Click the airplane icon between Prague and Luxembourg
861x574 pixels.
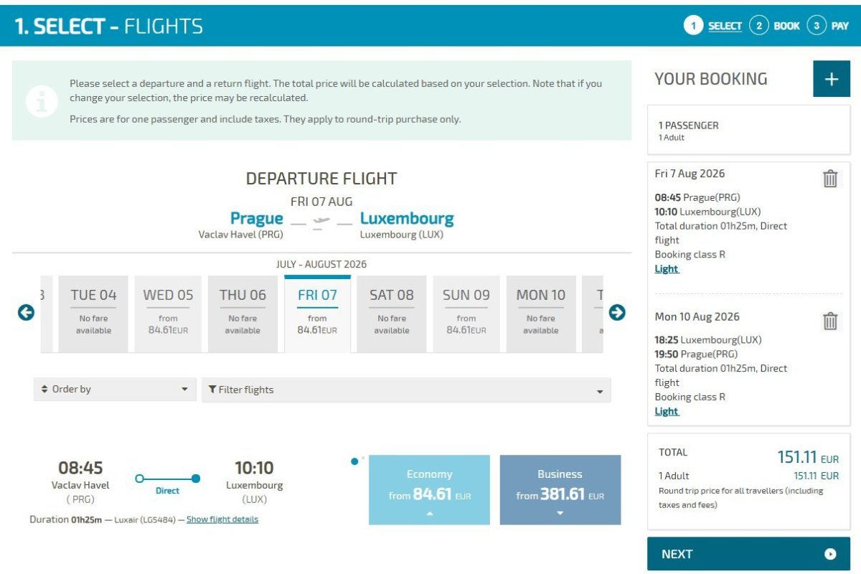tap(321, 220)
